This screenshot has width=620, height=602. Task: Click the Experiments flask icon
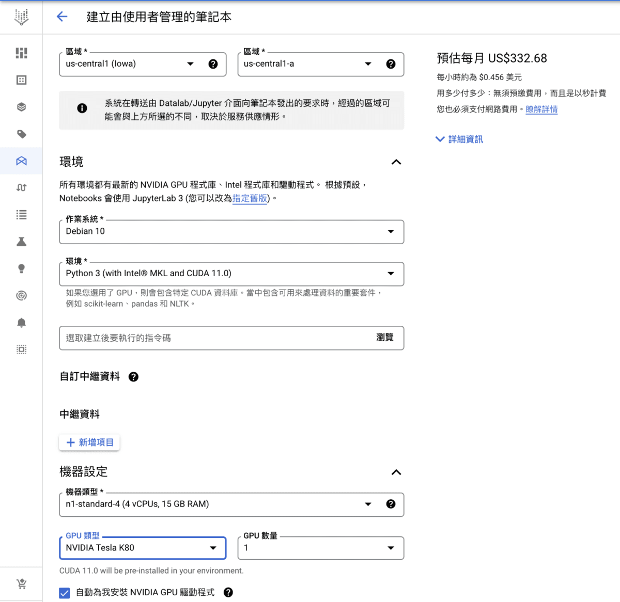point(21,241)
